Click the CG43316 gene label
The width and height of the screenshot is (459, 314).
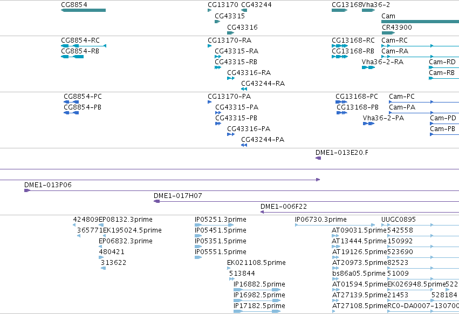(x=242, y=27)
